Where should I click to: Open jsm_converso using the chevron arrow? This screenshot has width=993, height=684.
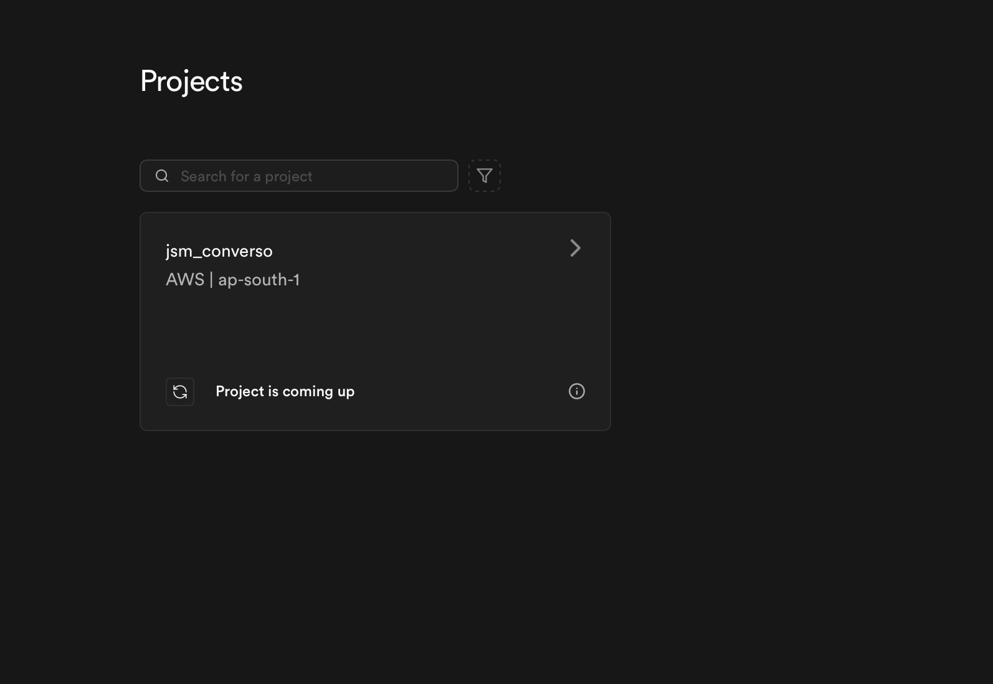coord(576,248)
